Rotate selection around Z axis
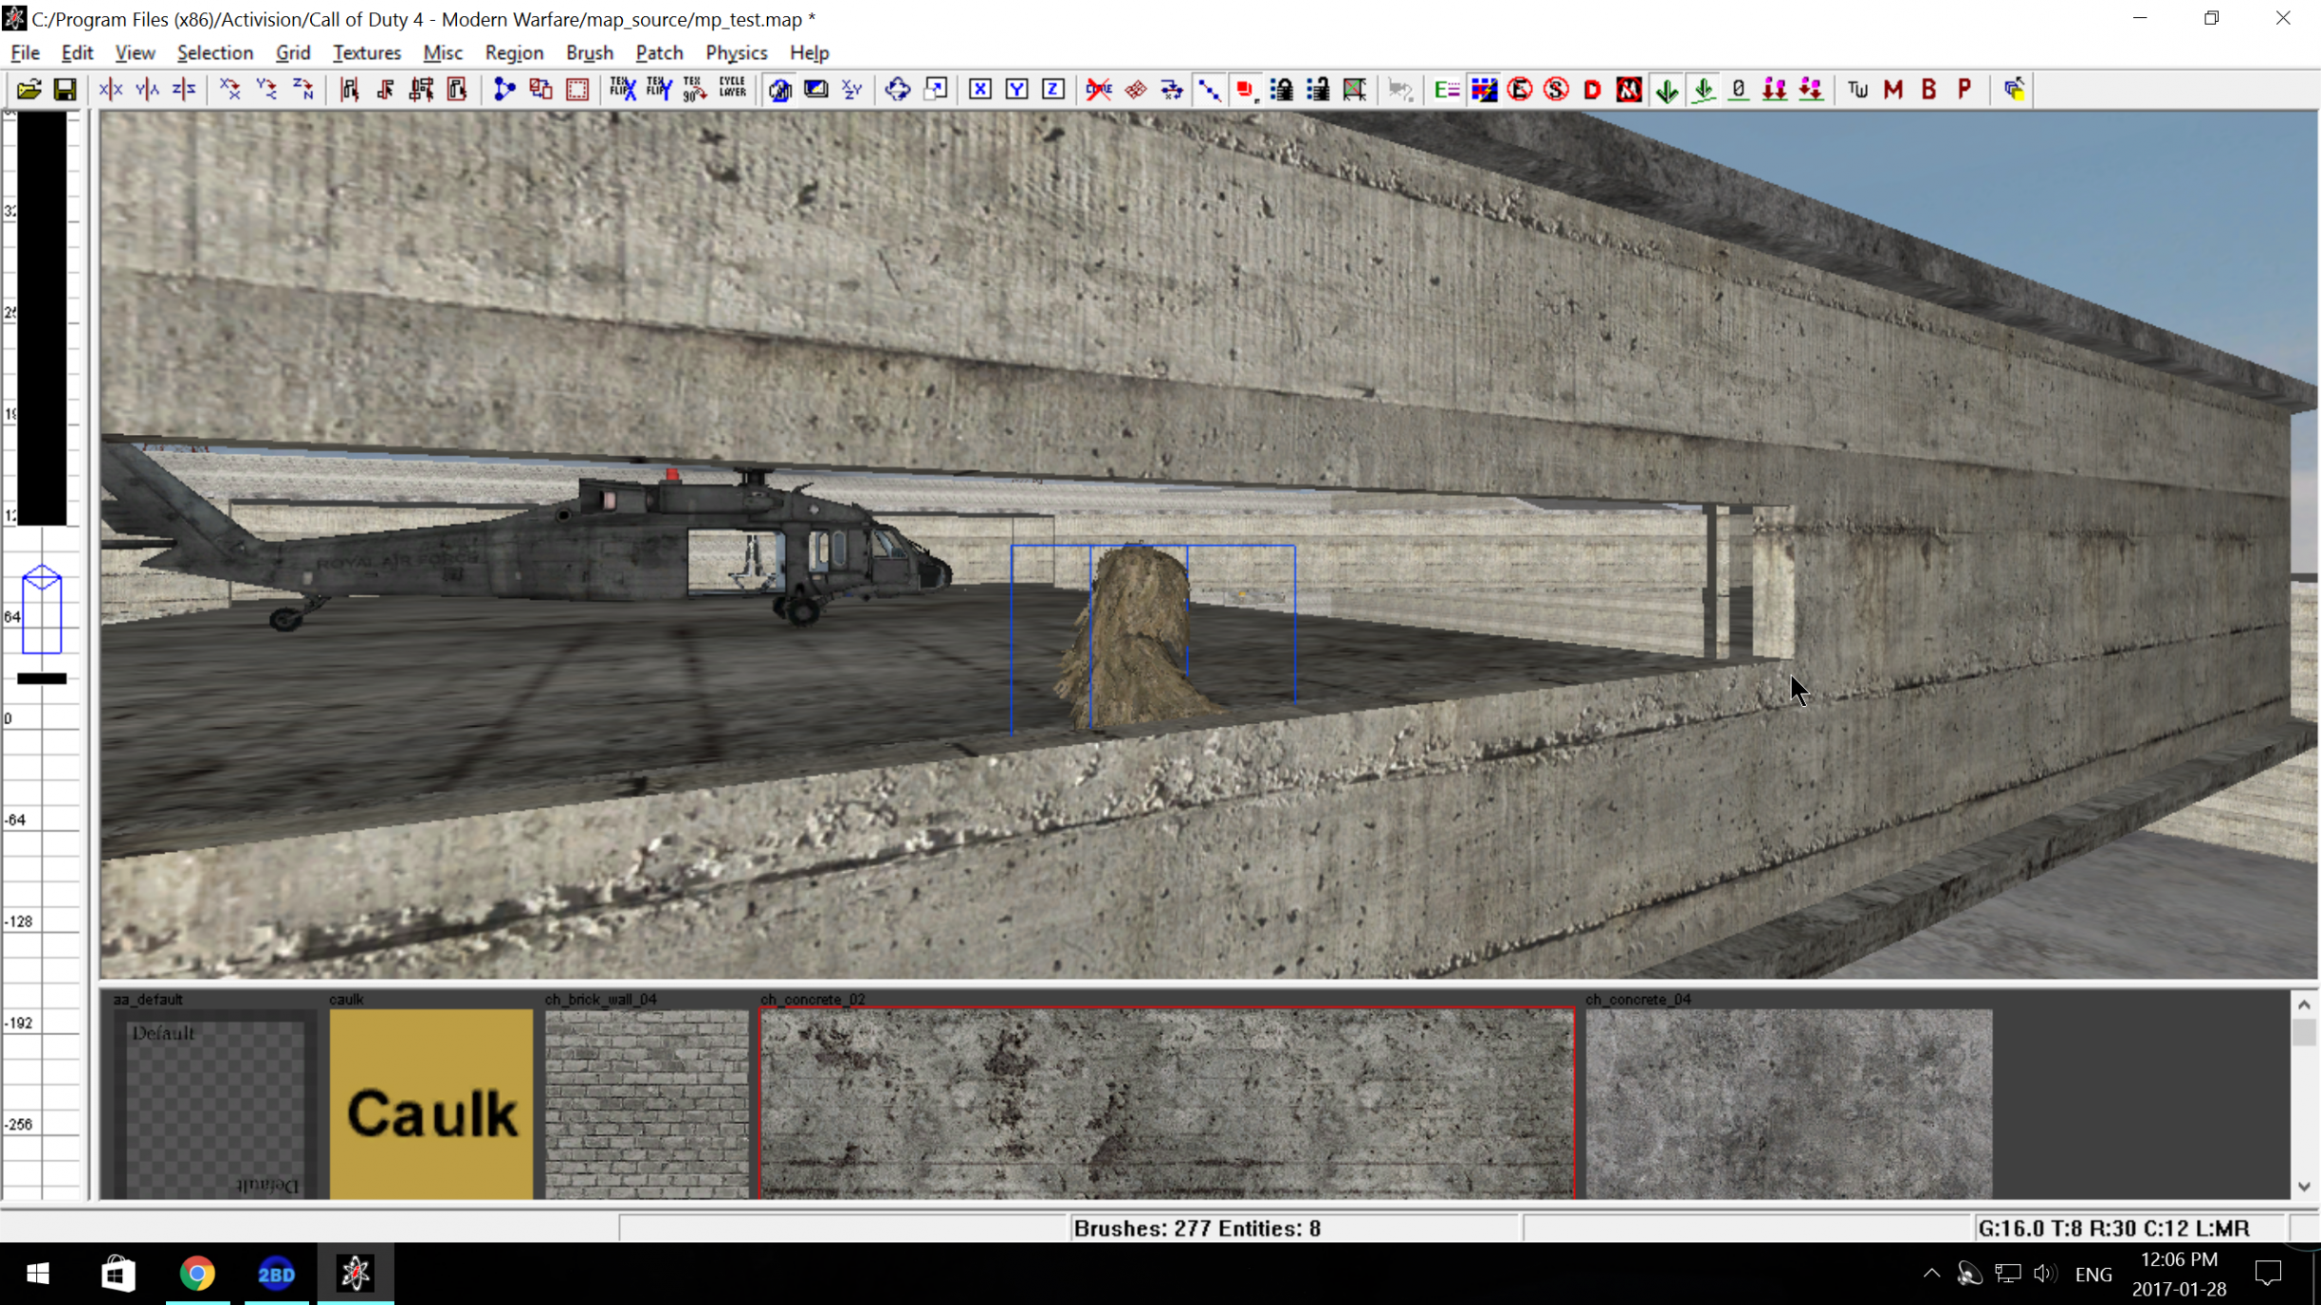This screenshot has width=2321, height=1305. point(303,89)
